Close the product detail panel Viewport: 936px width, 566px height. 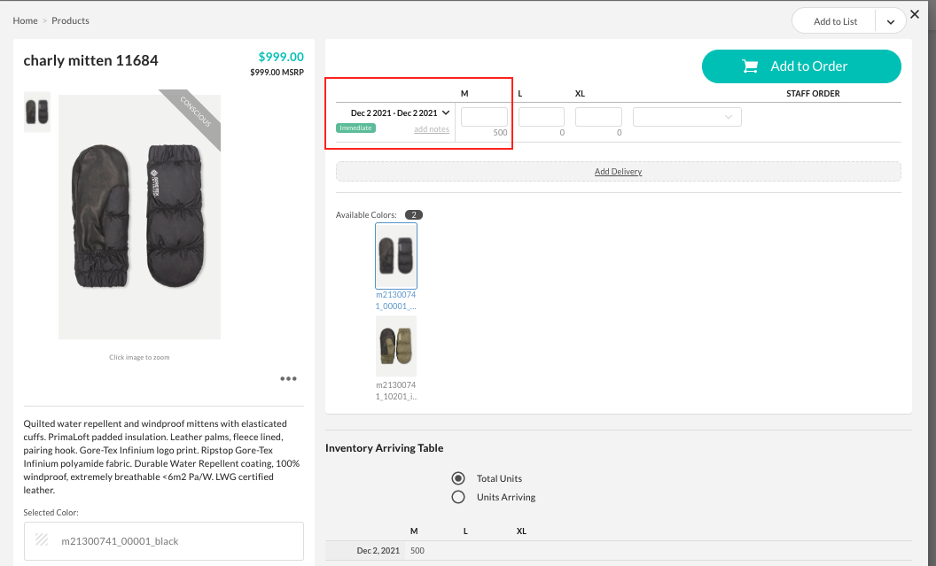[915, 14]
